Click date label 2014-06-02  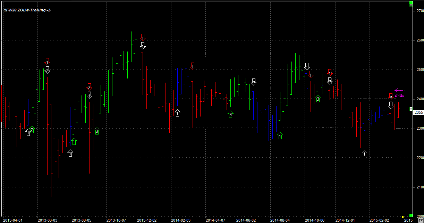tap(246, 220)
